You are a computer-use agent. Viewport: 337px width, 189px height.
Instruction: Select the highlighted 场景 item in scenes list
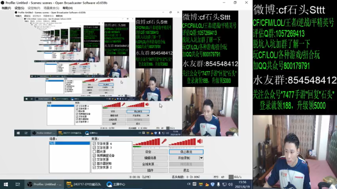coord(70,143)
